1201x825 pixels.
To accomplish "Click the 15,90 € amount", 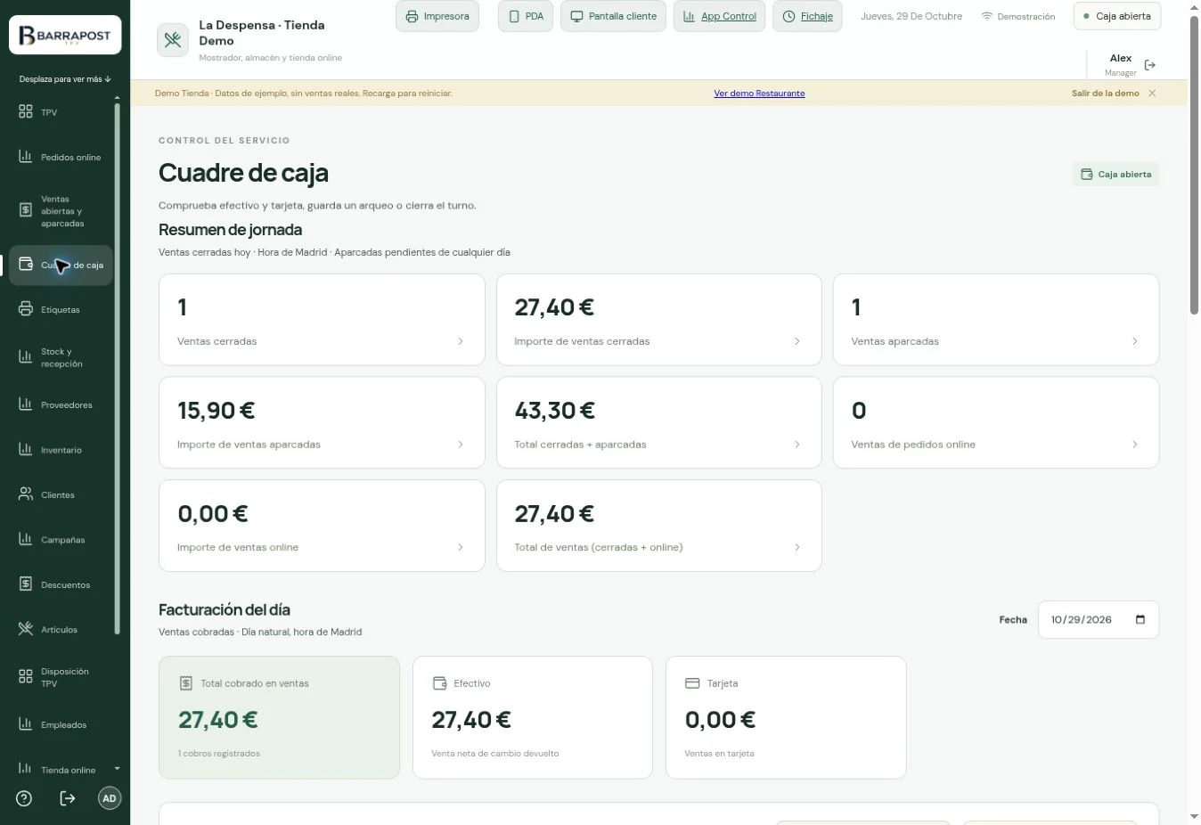I will (x=217, y=411).
